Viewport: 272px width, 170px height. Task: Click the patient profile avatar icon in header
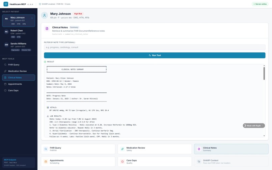point(45,15)
